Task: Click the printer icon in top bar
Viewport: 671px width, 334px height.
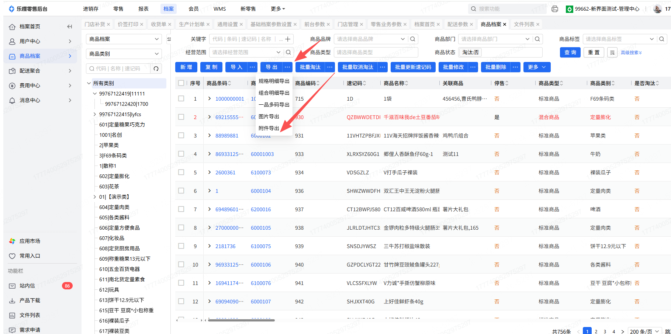Action: click(x=554, y=9)
